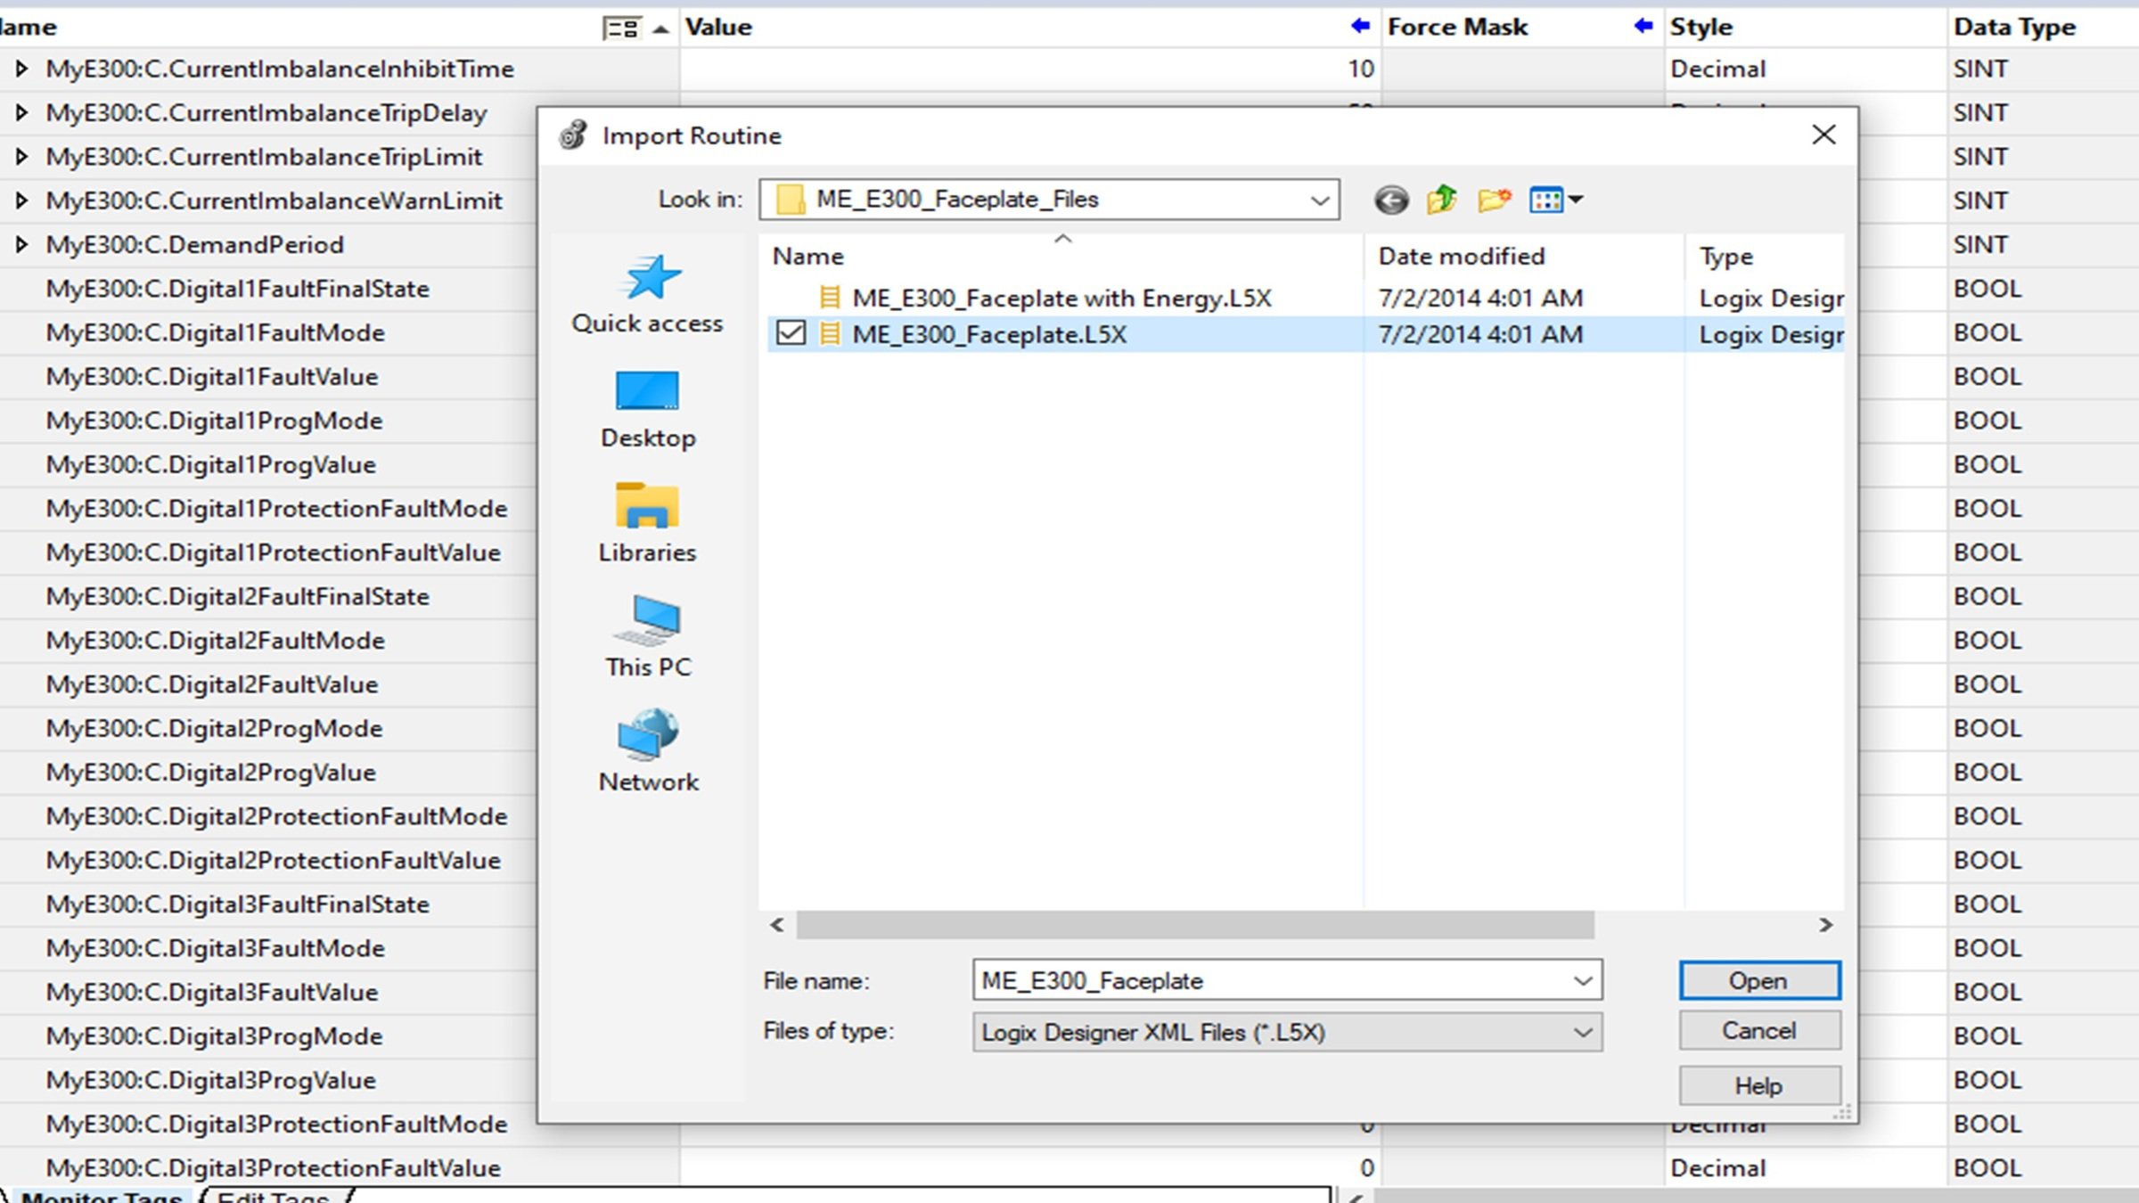Select MyE300:C.Digital2FaultFinalState tag row

237,596
